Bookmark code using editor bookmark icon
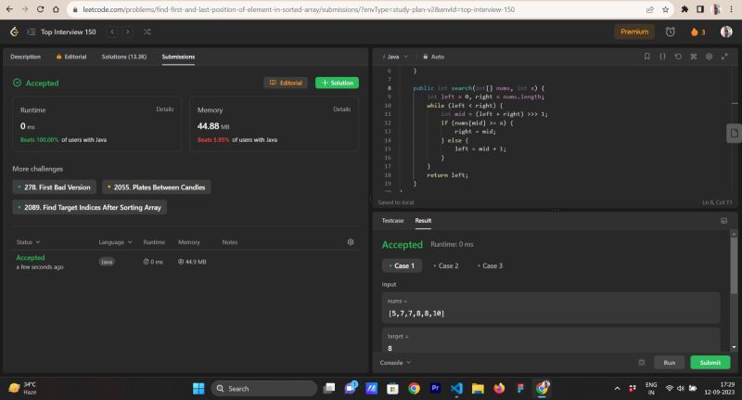This screenshot has width=742, height=400. (647, 57)
